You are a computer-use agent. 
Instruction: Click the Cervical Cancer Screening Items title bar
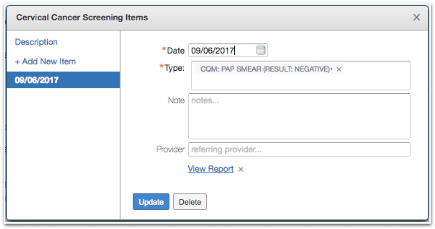pyautogui.click(x=217, y=18)
